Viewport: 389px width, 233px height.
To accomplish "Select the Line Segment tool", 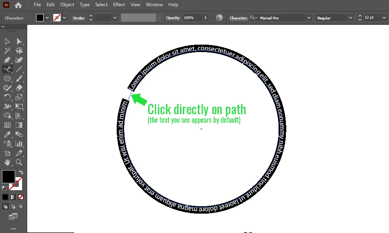I will pos(19,69).
